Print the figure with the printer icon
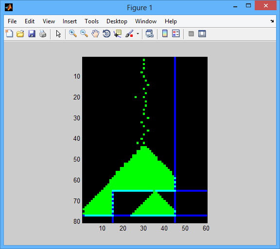This screenshot has height=249, width=280. point(43,33)
